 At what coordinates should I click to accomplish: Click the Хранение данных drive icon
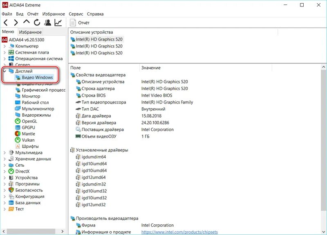11,159
